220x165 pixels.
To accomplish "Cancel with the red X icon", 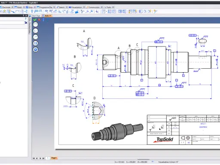I will (39, 20).
